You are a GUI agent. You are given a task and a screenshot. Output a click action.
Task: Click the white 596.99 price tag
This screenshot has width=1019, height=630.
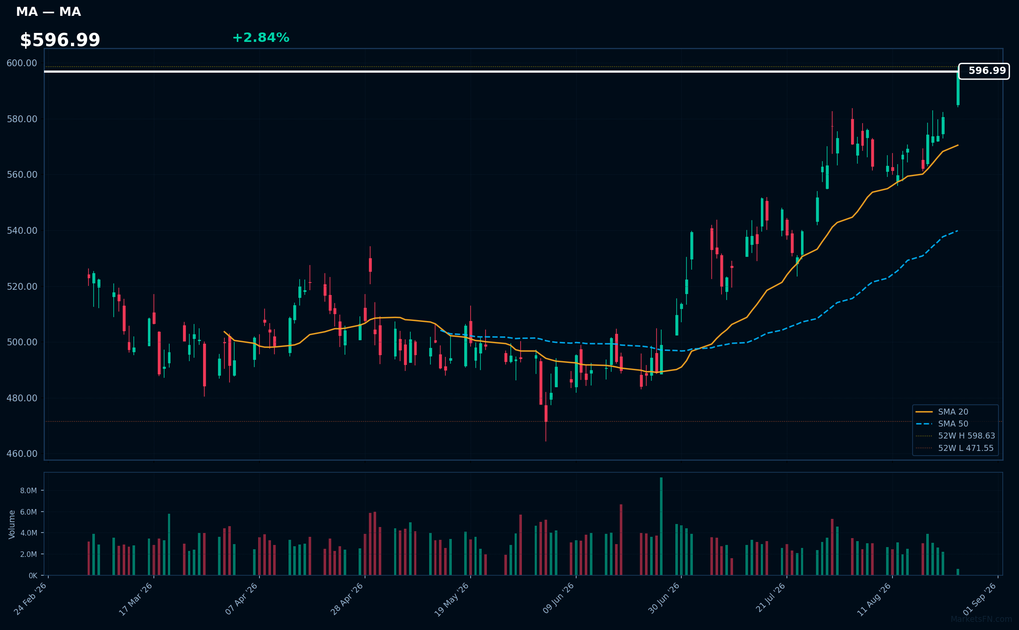[x=984, y=71]
